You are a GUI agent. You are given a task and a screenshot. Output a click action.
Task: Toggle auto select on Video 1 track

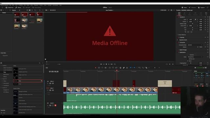coord(50,90)
